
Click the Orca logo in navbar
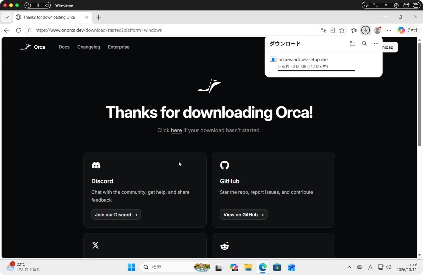(x=33, y=47)
